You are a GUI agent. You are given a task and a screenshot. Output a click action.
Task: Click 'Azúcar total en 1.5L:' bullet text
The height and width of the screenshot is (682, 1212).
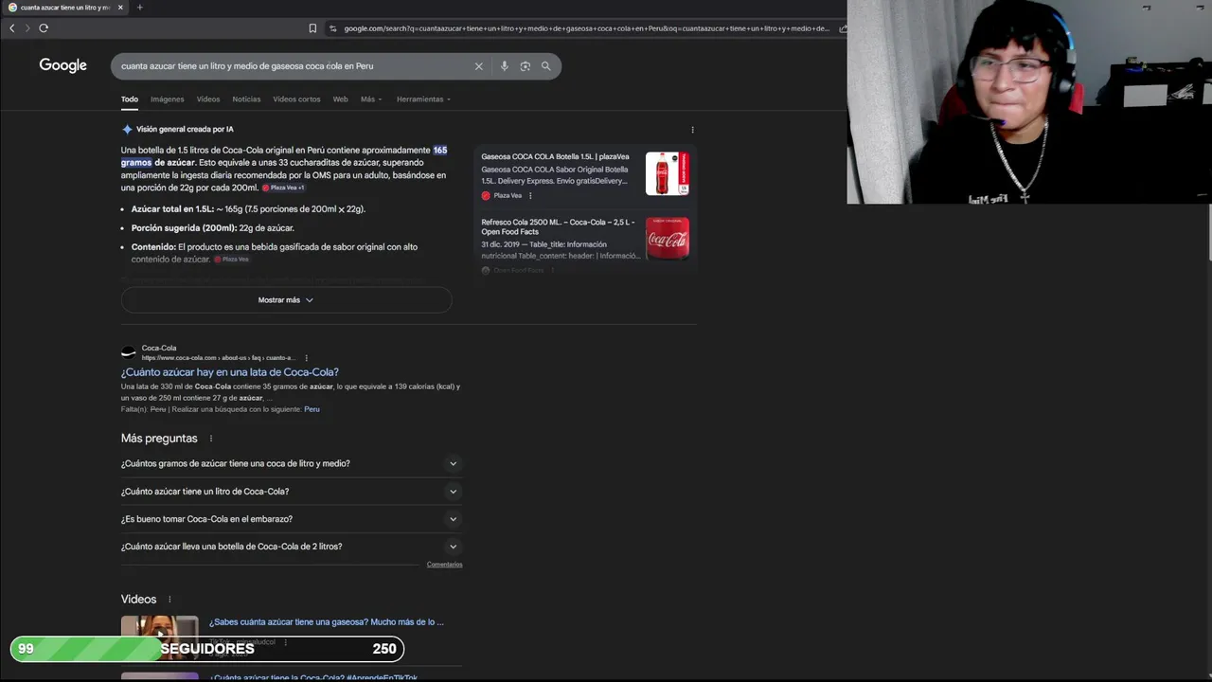pos(172,209)
